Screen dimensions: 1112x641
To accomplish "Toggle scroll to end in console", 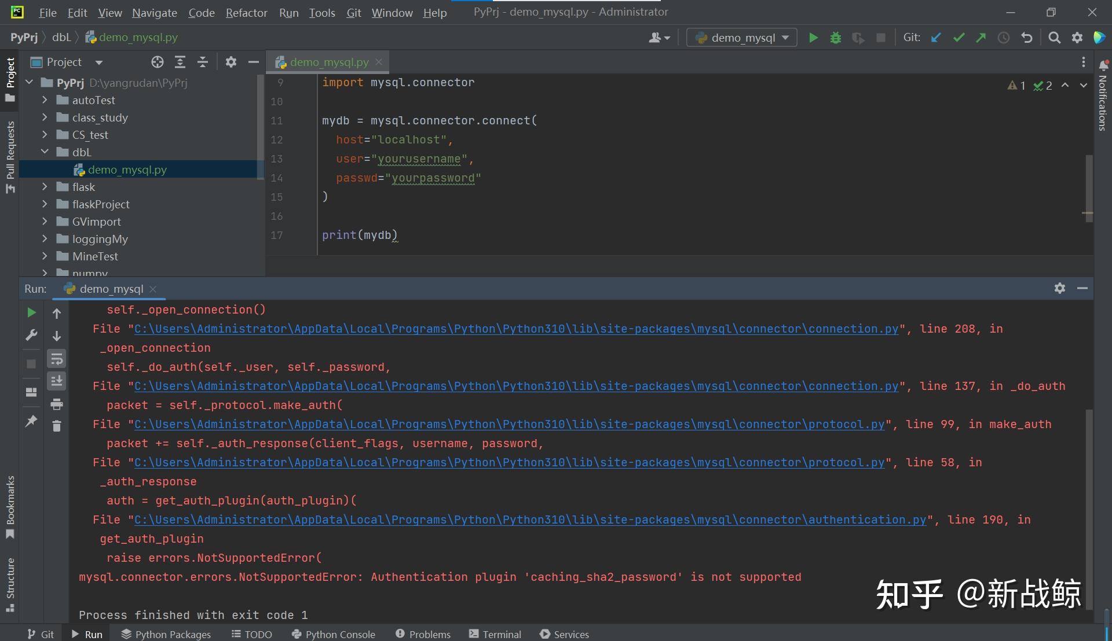I will pos(57,381).
